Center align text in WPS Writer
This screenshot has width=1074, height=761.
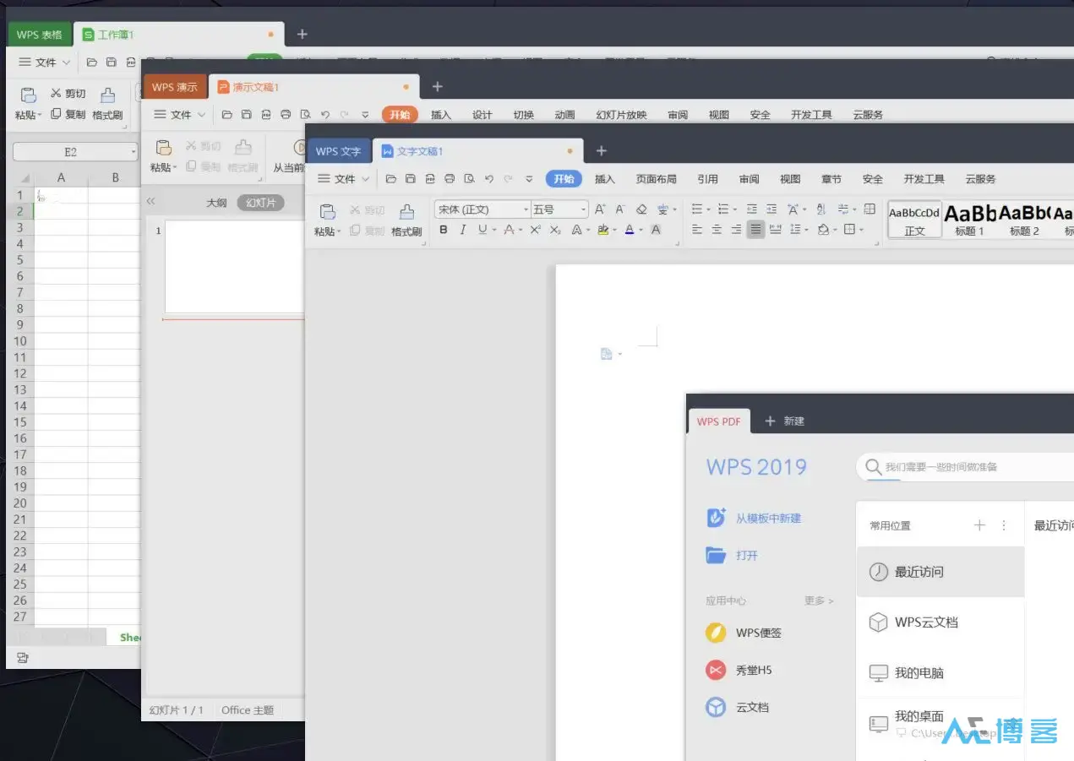(x=717, y=230)
